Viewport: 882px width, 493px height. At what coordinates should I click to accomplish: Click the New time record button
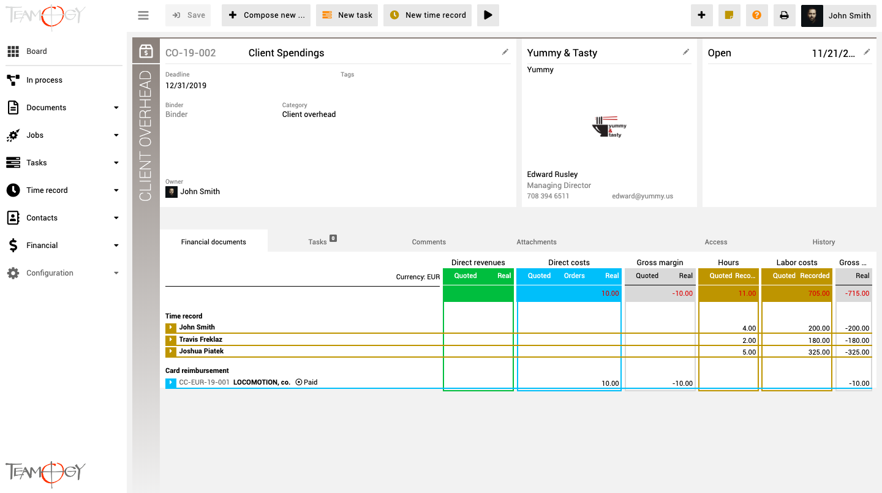(428, 15)
